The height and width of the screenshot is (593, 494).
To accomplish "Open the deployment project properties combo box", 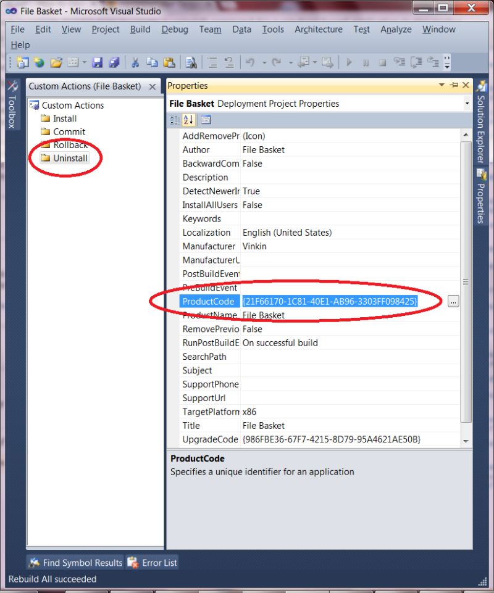I will [466, 103].
